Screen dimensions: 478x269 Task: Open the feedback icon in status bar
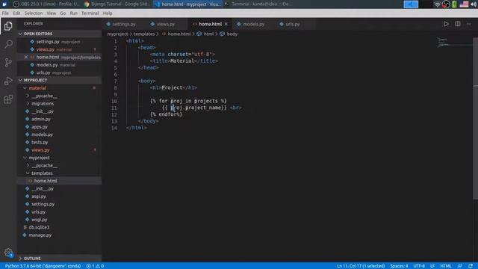tap(460, 266)
